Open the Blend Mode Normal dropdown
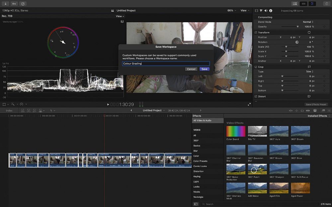 (x=308, y=22)
